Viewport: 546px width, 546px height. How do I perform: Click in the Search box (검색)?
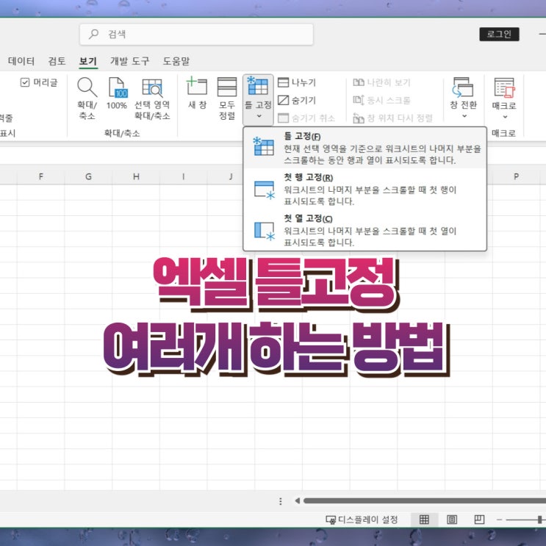click(x=196, y=34)
